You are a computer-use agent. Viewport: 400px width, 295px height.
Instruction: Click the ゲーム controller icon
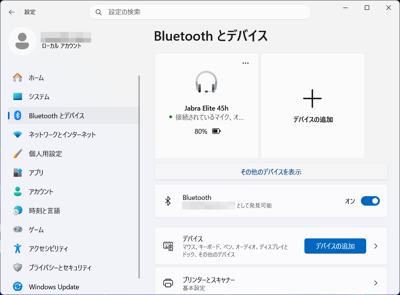click(x=17, y=229)
